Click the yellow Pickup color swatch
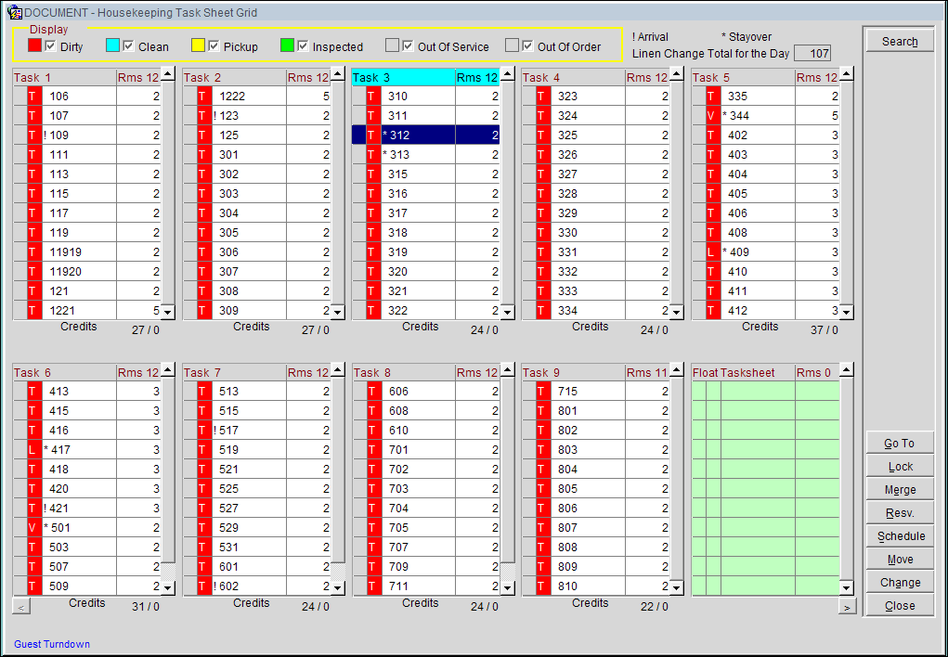Viewport: 948px width, 657px height. point(198,46)
